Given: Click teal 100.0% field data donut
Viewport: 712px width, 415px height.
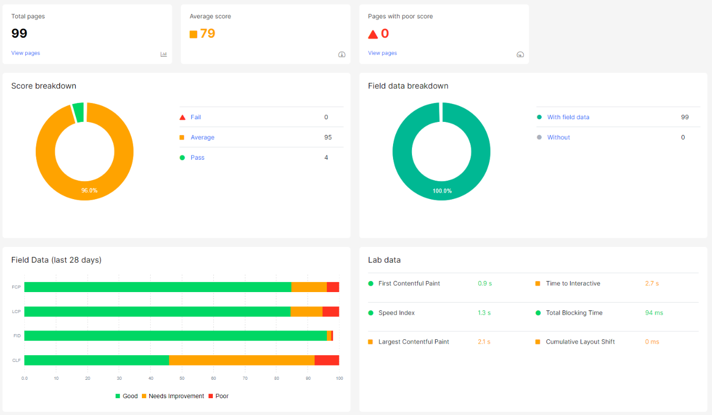Looking at the screenshot, I should [441, 190].
